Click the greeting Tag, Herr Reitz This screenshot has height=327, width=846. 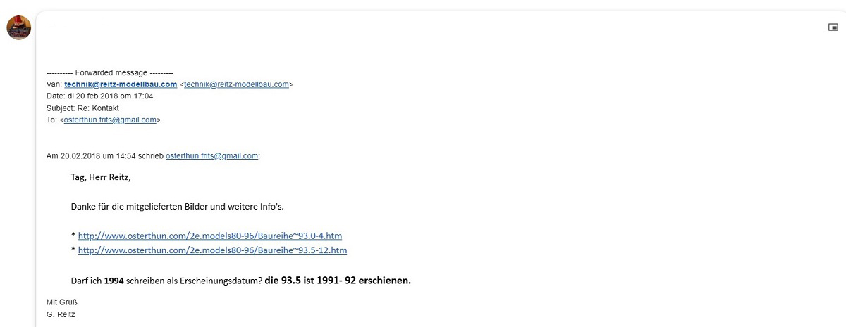point(101,177)
